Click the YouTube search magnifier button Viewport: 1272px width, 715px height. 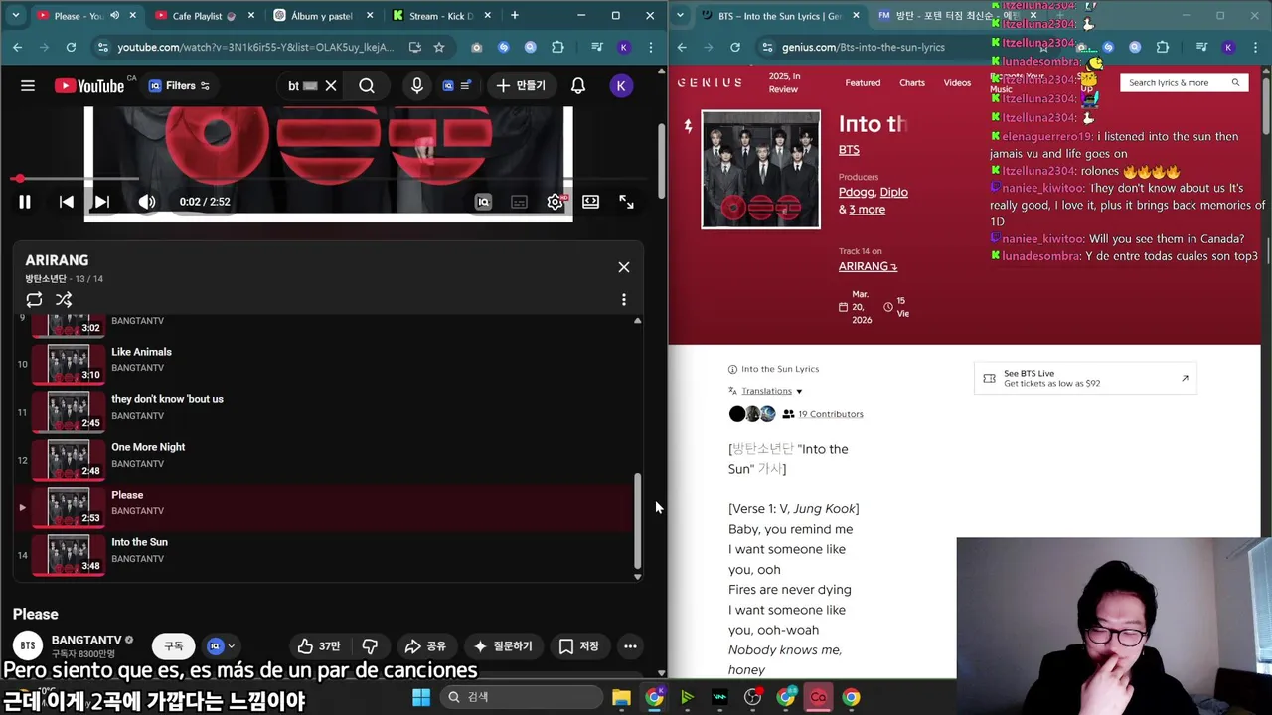click(x=367, y=86)
